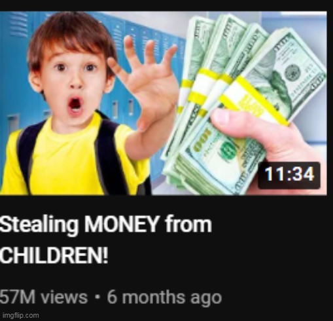The width and height of the screenshot is (333, 321).
Task: Click the word 'Stealing' in the title
Action: click(x=39, y=225)
